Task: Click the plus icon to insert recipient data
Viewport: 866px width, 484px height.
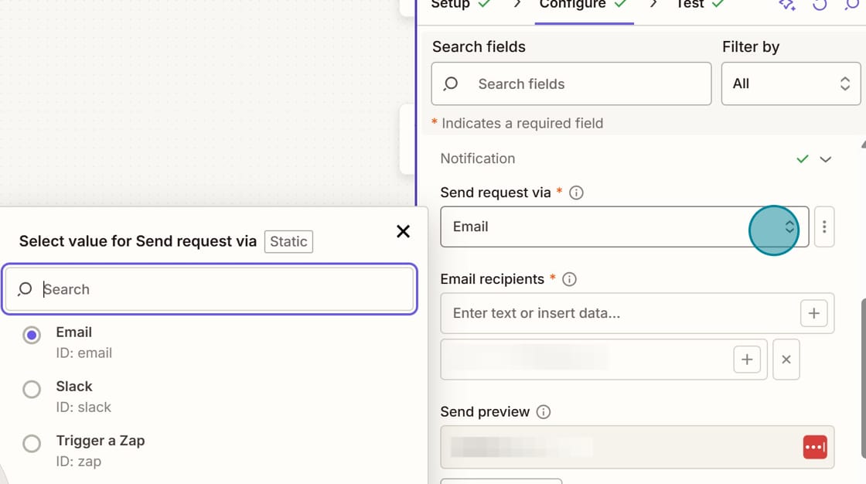Action: (x=813, y=313)
